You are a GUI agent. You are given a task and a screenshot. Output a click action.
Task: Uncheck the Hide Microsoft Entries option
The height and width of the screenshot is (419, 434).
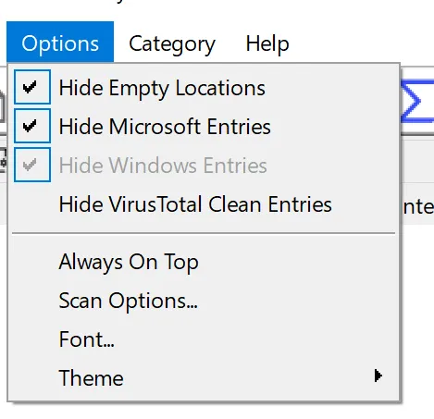tap(204, 126)
